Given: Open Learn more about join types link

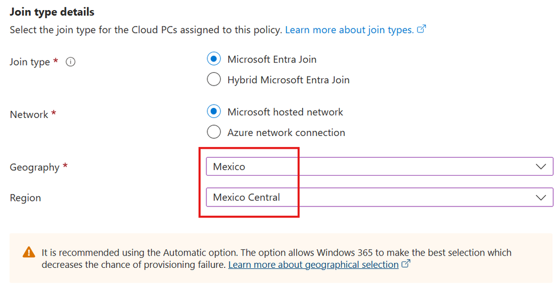Looking at the screenshot, I should 349,30.
